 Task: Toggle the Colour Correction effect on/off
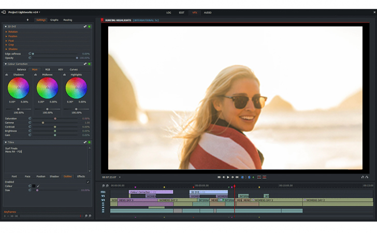[89, 64]
